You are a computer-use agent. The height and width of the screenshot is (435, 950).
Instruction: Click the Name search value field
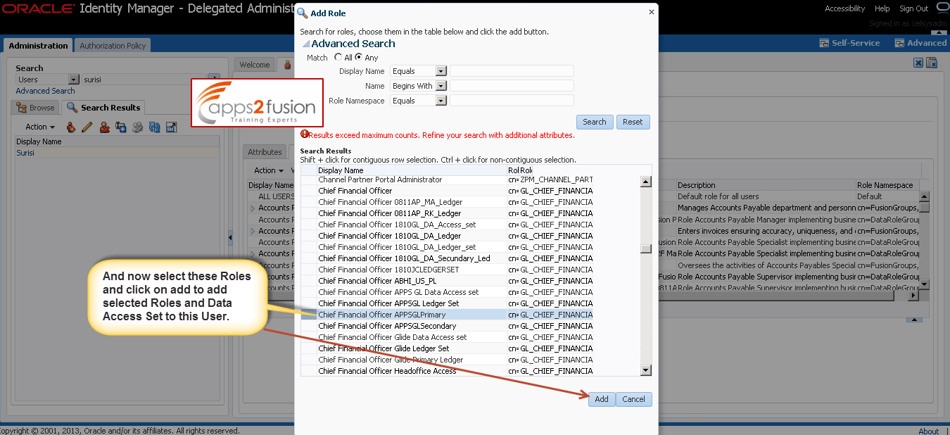coord(512,86)
